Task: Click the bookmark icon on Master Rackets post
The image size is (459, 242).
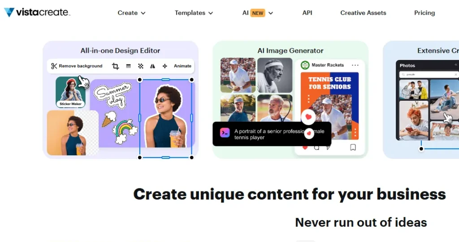Action: [x=353, y=147]
